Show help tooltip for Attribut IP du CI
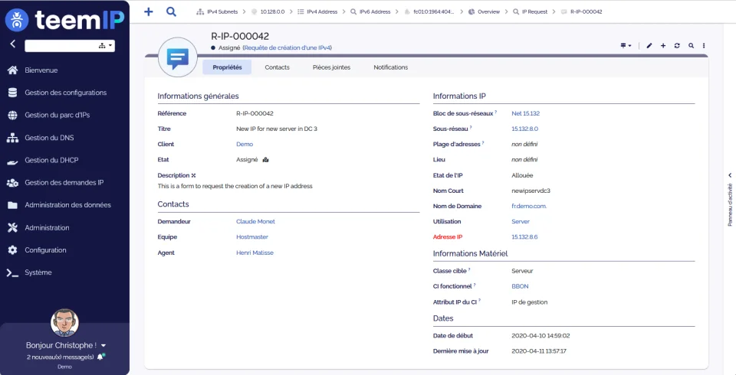 (479, 301)
